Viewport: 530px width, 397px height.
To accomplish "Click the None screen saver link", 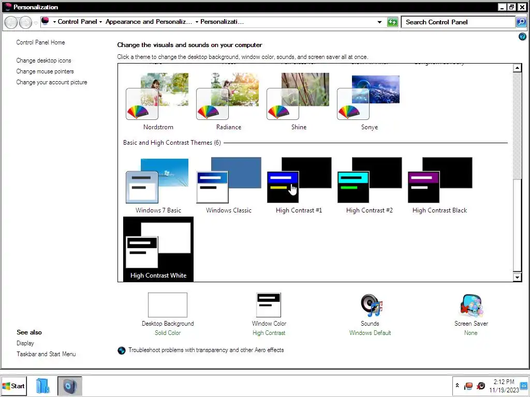I will [x=470, y=333].
